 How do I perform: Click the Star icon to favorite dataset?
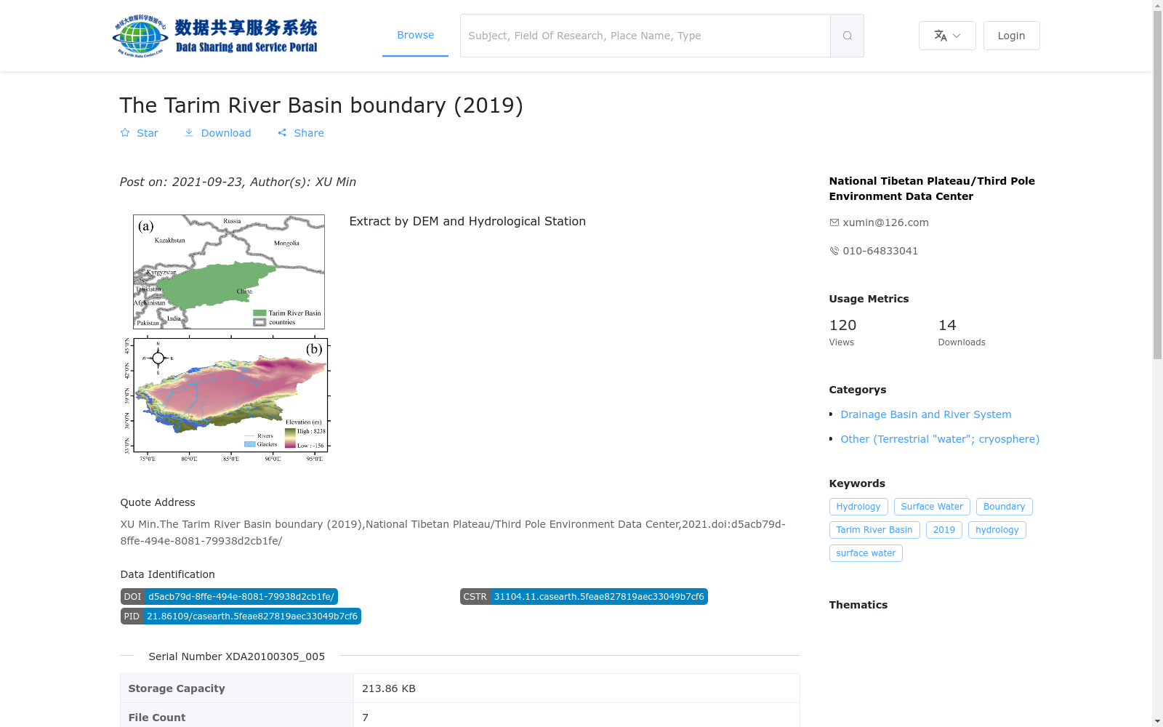125,133
